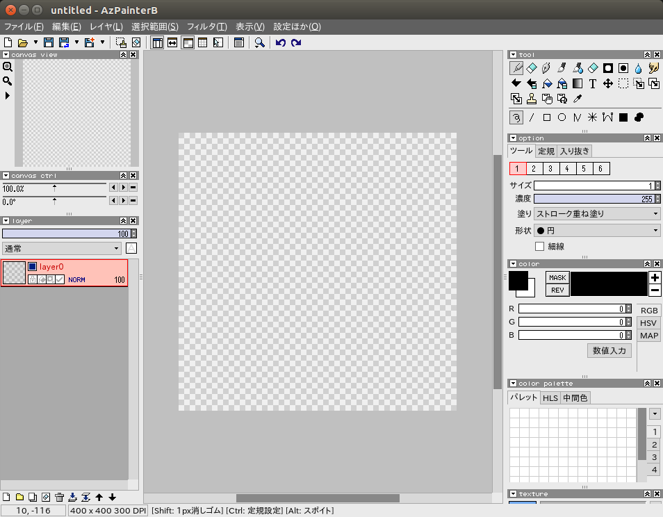Open the ファイル(F) menu
The height and width of the screenshot is (517, 663).
click(24, 26)
